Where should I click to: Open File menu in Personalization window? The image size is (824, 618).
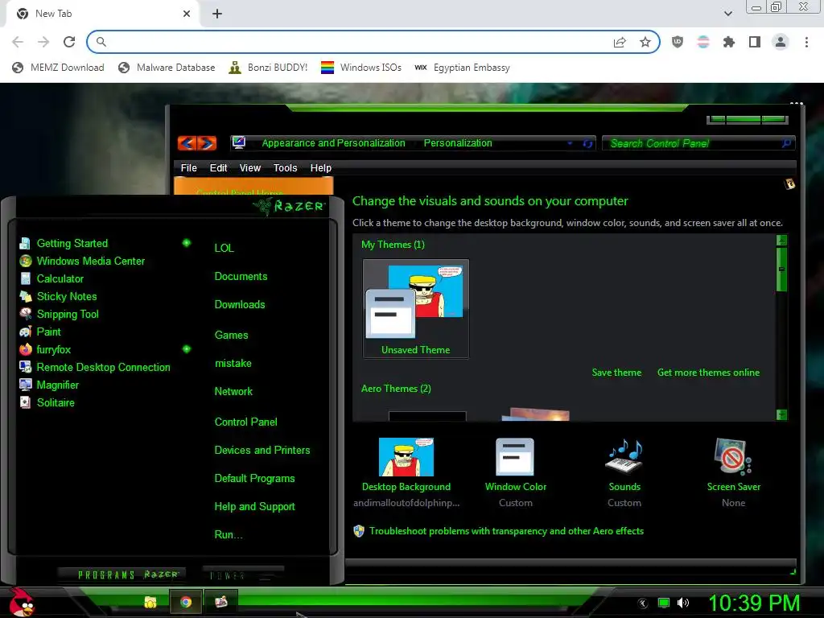[188, 167]
